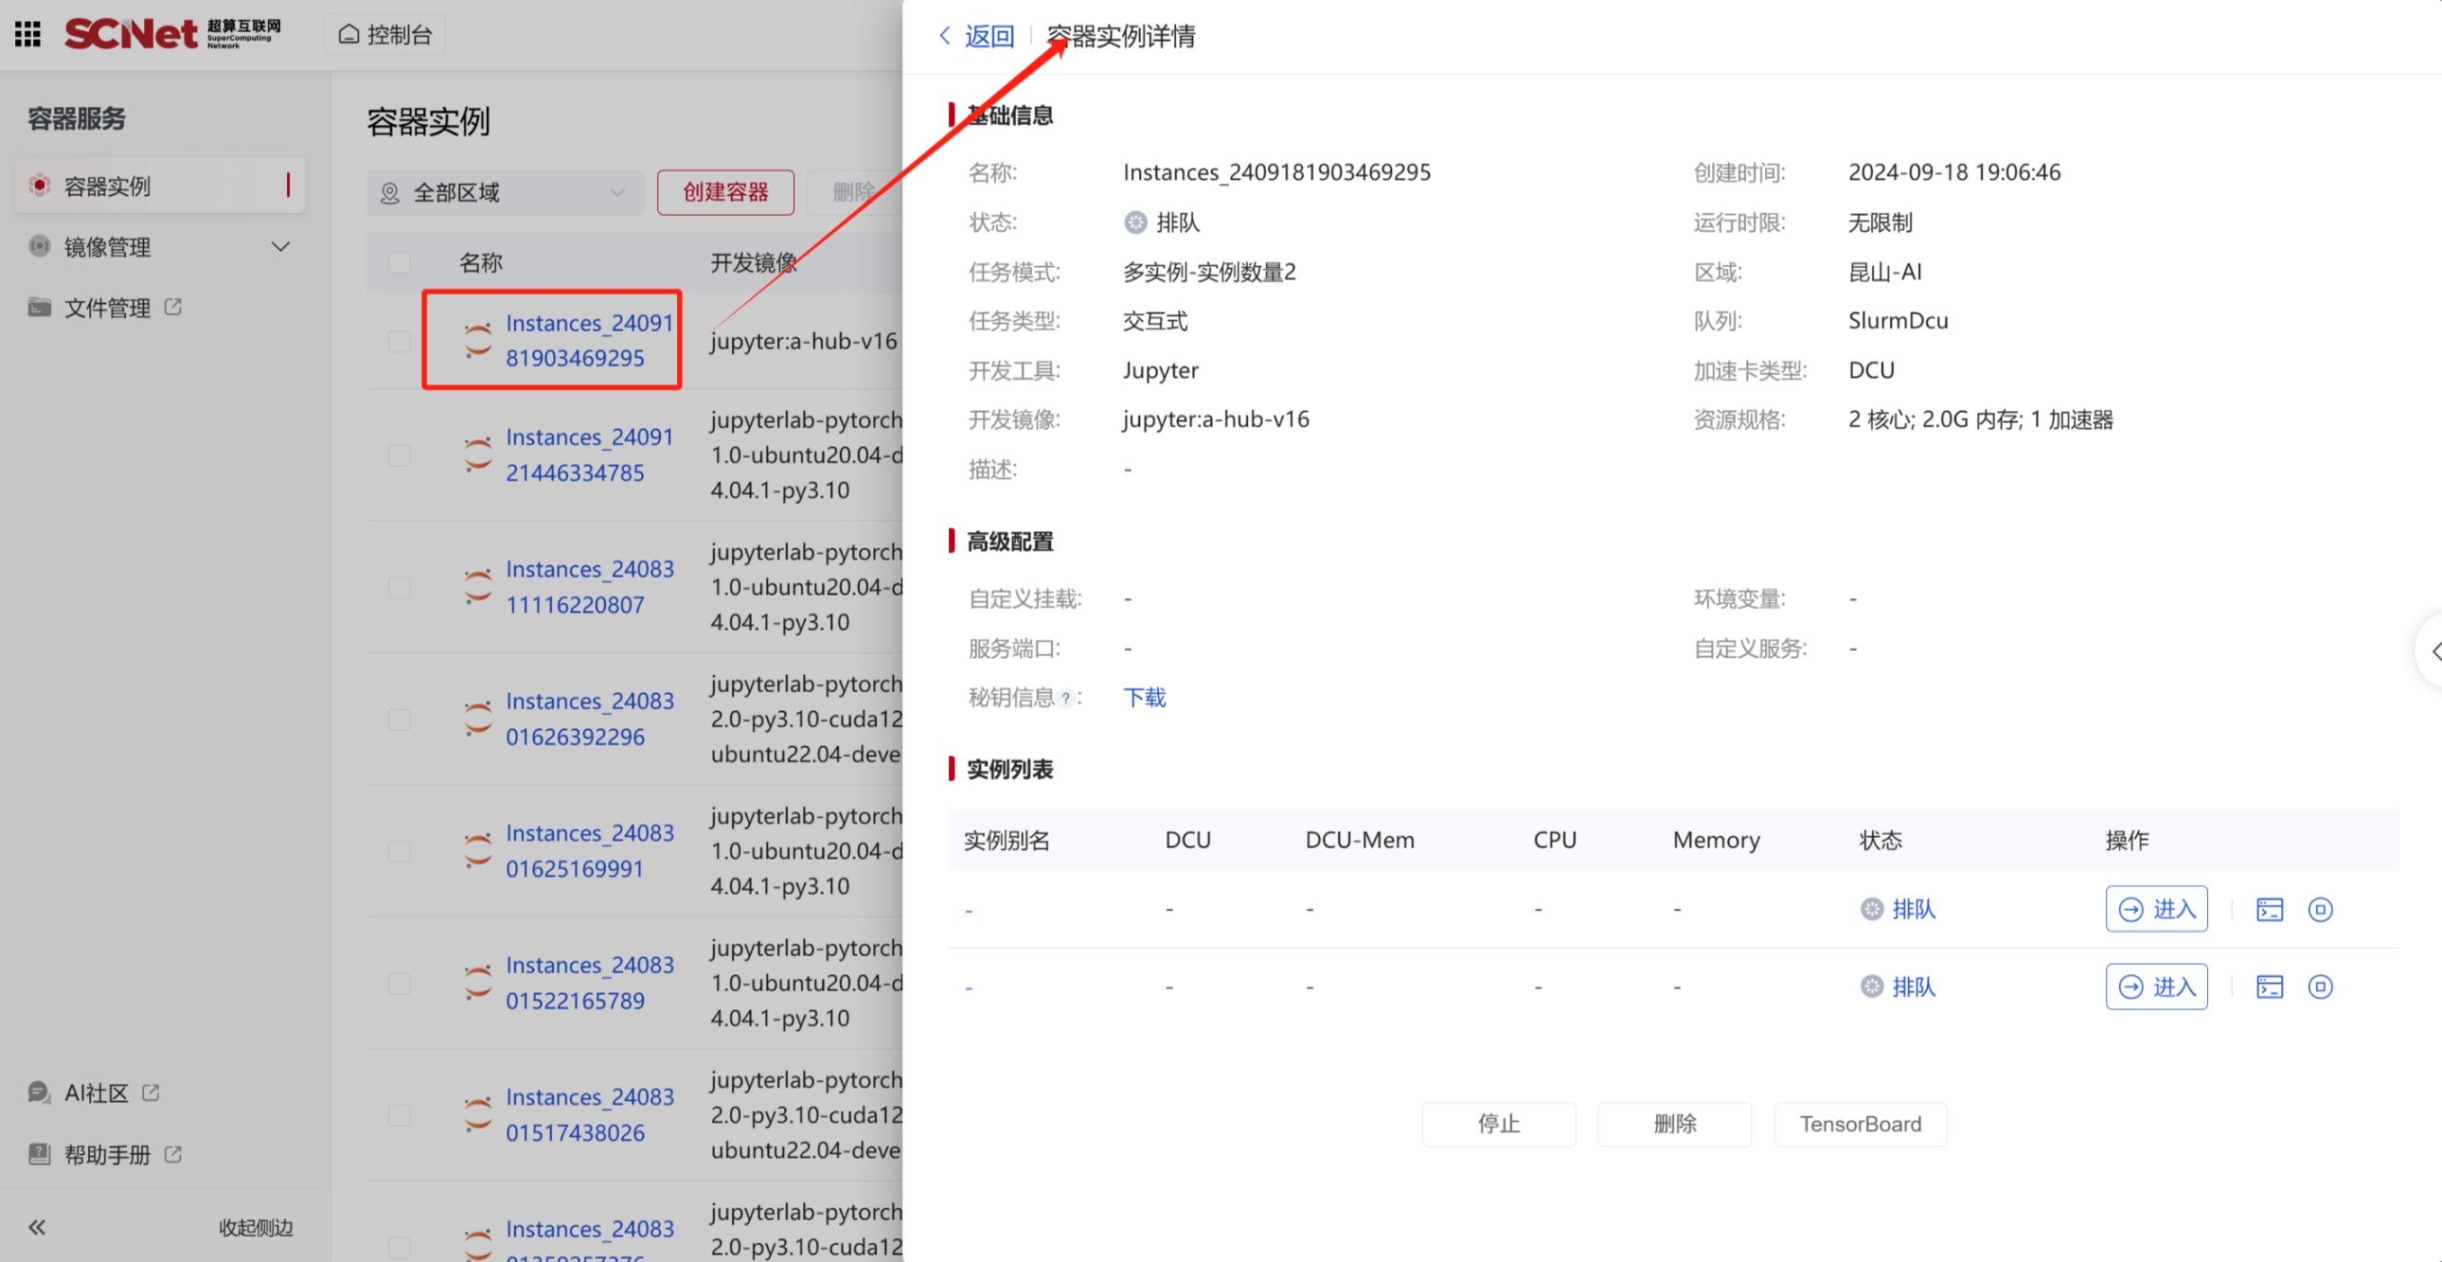This screenshot has height=1262, width=2442.
Task: Expand the 镜像管理 sidebar menu
Action: tap(279, 246)
